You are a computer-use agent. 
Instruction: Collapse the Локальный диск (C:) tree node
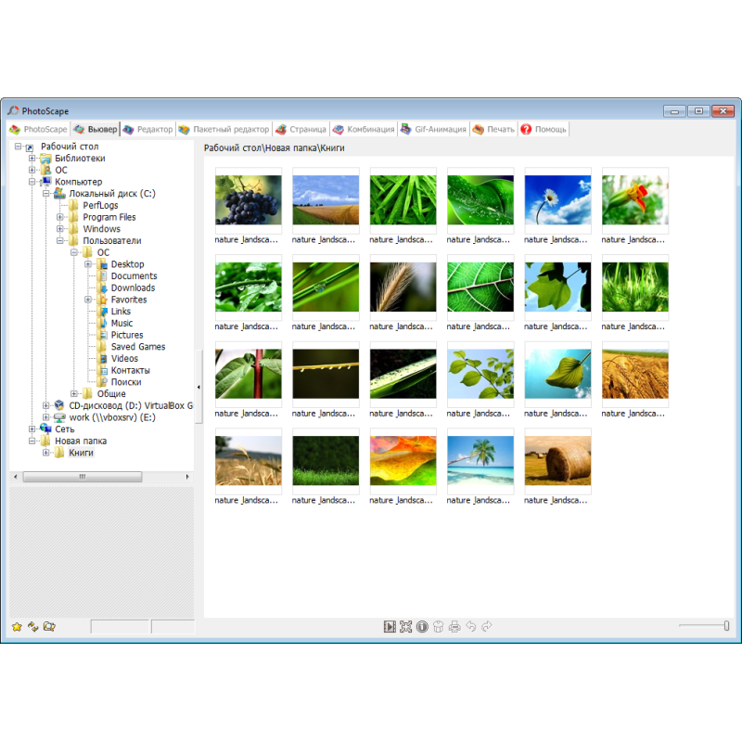(x=46, y=194)
